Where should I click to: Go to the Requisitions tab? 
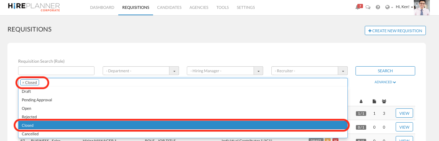[136, 7]
